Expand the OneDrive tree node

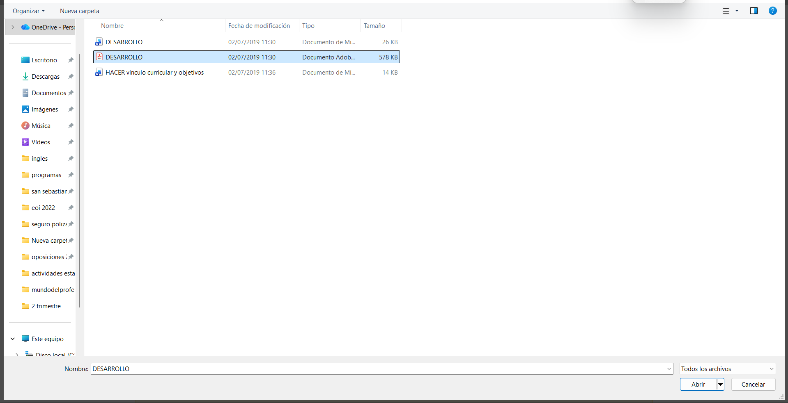tap(13, 27)
